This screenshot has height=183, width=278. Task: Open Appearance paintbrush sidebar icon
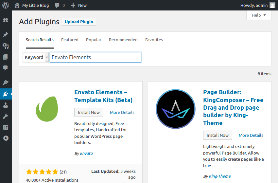(6, 82)
